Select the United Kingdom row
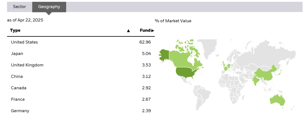The width and height of the screenshot is (306, 117). pyautogui.click(x=81, y=65)
